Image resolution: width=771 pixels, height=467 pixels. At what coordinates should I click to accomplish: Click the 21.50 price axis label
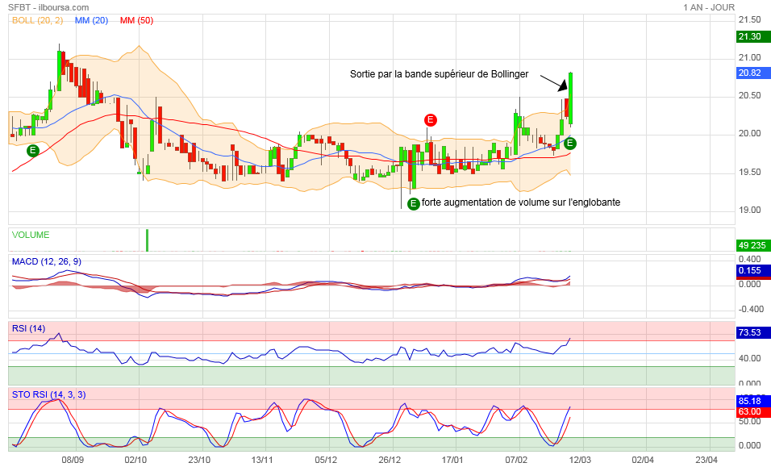pos(750,19)
